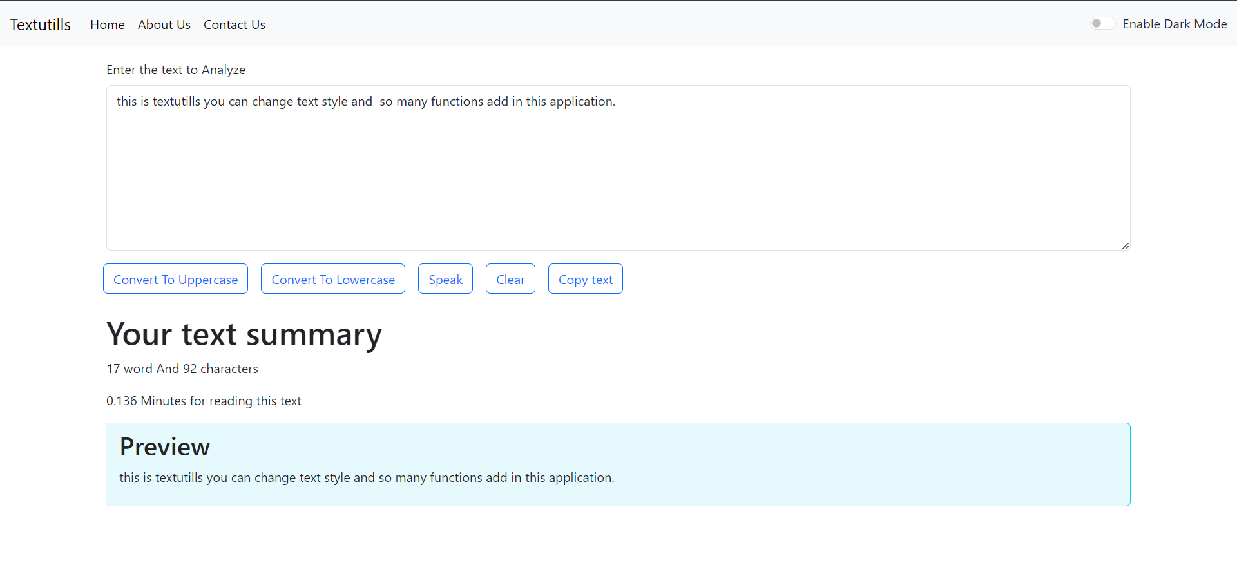Click Convert To Uppercase button

[175, 279]
